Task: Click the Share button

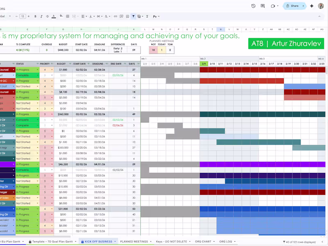Action: click(294, 6)
